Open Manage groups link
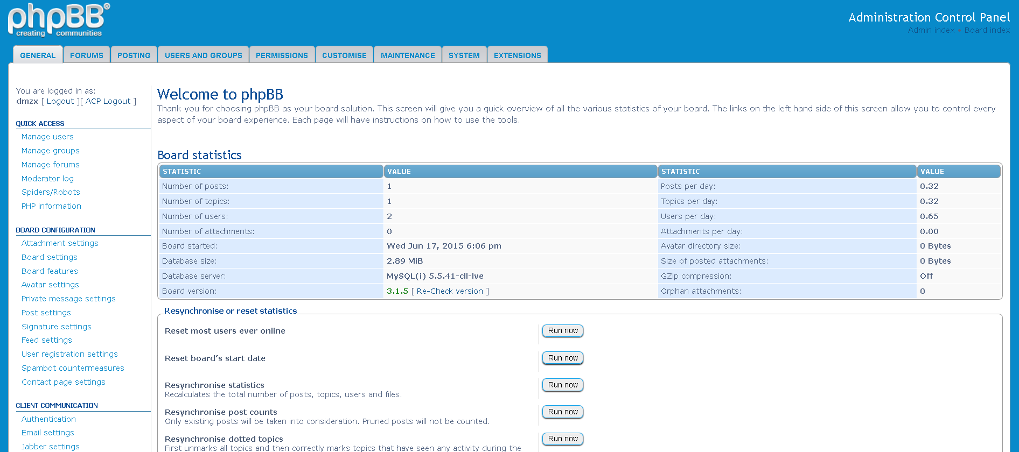This screenshot has height=452, width=1019. [x=51, y=151]
